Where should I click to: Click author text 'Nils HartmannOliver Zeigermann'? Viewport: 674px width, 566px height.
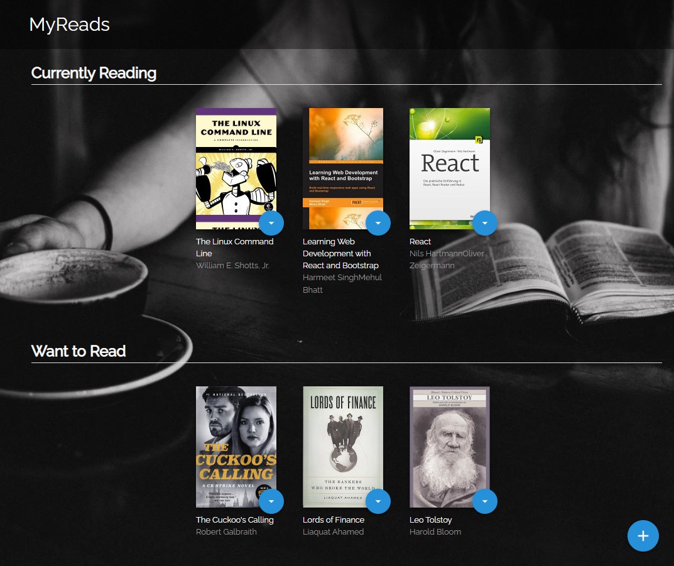(447, 259)
